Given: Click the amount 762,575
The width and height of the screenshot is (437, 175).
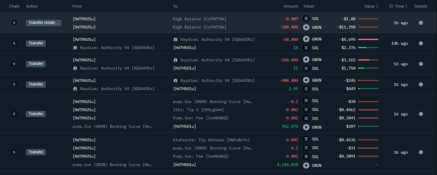Looking at the screenshot, I should tap(290, 127).
